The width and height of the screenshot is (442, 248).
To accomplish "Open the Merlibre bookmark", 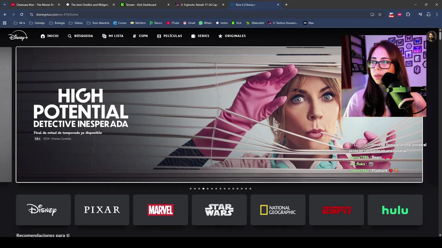I will click(x=138, y=23).
